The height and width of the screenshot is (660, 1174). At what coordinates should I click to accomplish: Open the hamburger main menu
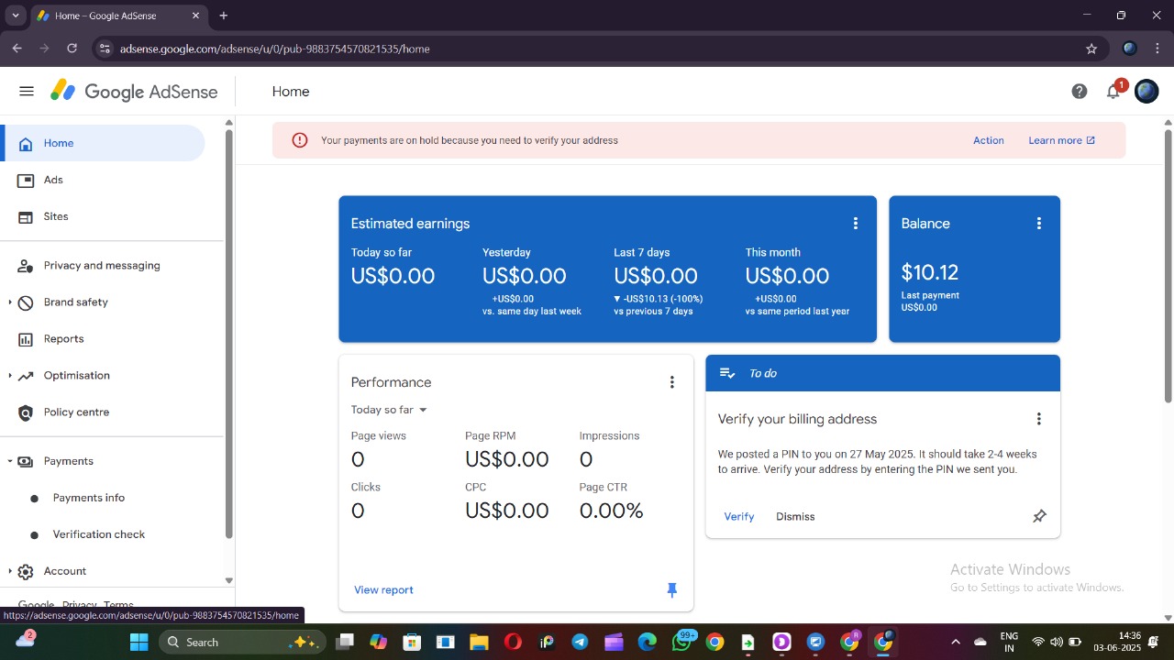point(27,91)
